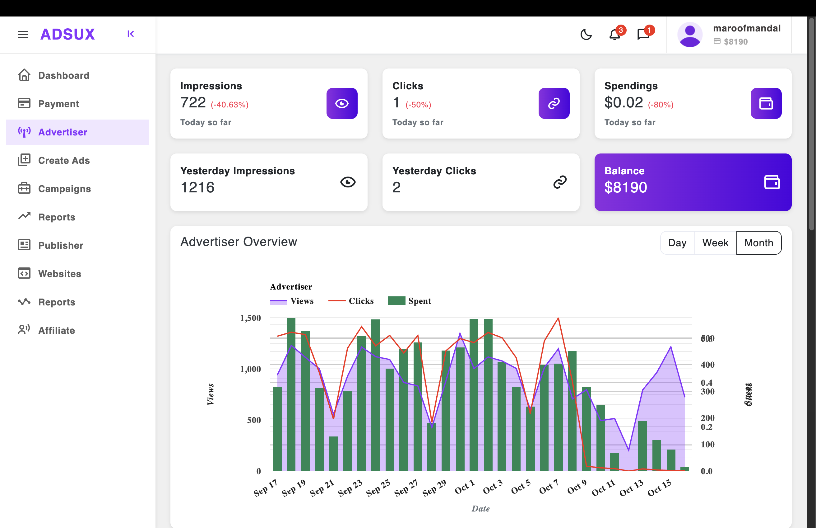Image resolution: width=816 pixels, height=528 pixels.
Task: Open notifications bell icon
Action: (615, 35)
